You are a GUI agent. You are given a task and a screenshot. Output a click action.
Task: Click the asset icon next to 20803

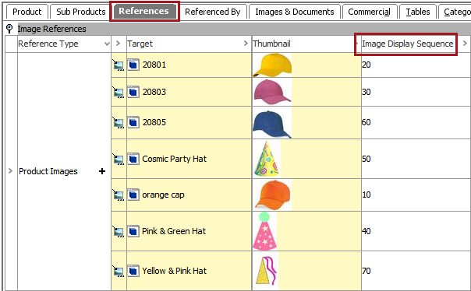pyautogui.click(x=133, y=92)
